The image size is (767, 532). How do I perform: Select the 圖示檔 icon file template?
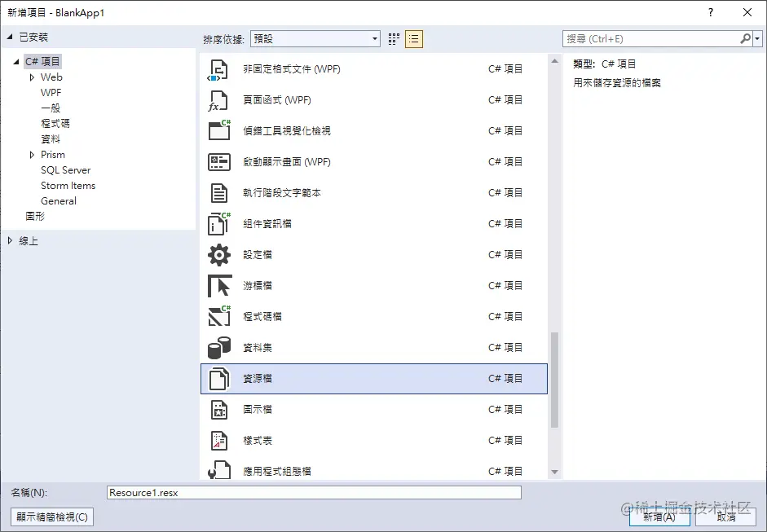coord(218,409)
